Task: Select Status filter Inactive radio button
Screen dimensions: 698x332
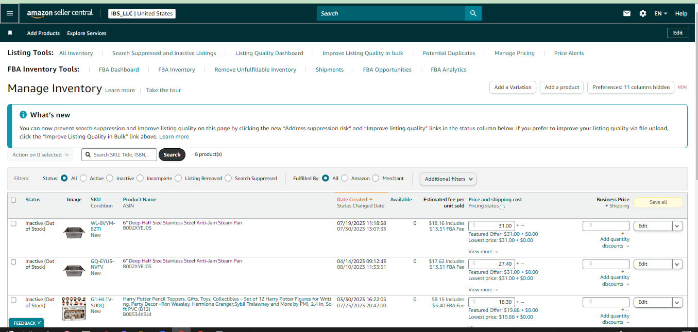Action: [x=110, y=179]
